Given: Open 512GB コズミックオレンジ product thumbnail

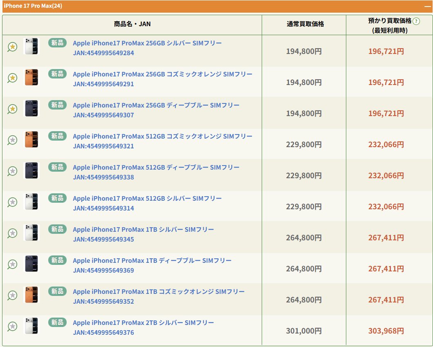Looking at the screenshot, I should point(31,139).
